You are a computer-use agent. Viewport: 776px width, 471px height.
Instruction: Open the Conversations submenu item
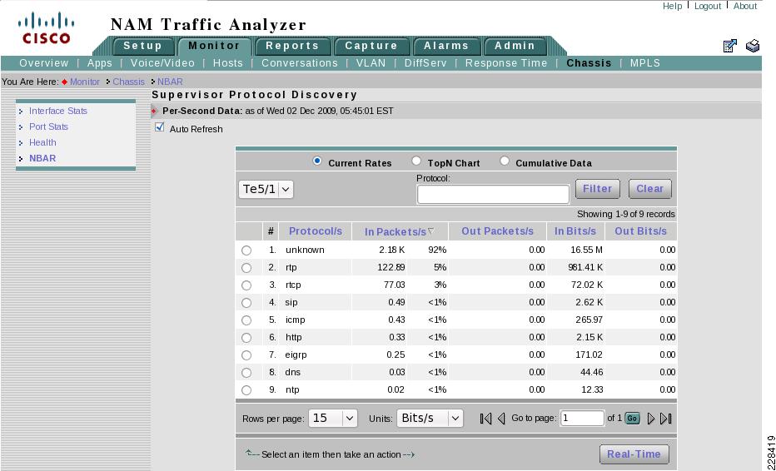click(300, 63)
